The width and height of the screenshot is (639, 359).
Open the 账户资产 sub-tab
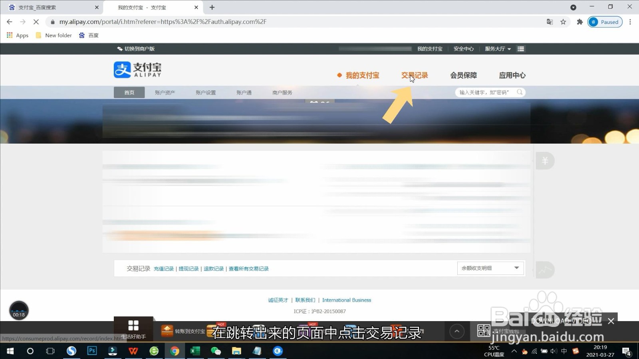tap(165, 93)
